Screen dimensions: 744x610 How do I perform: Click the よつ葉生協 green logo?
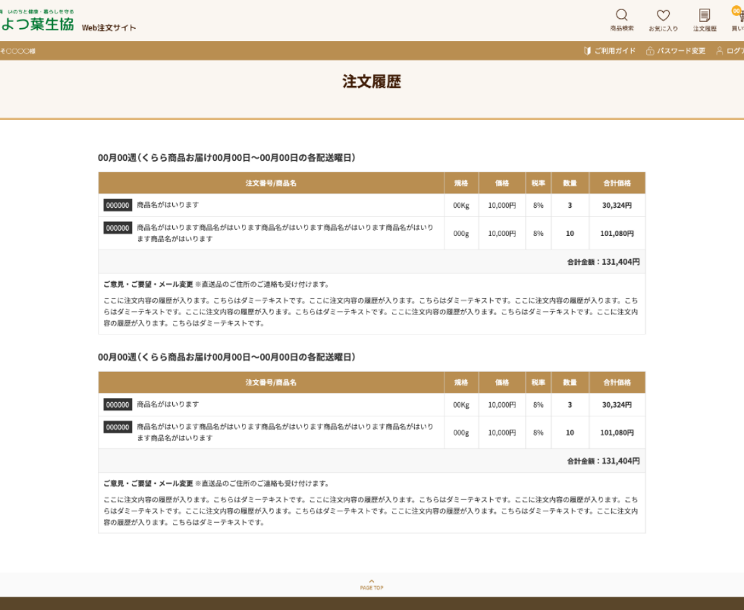point(37,25)
